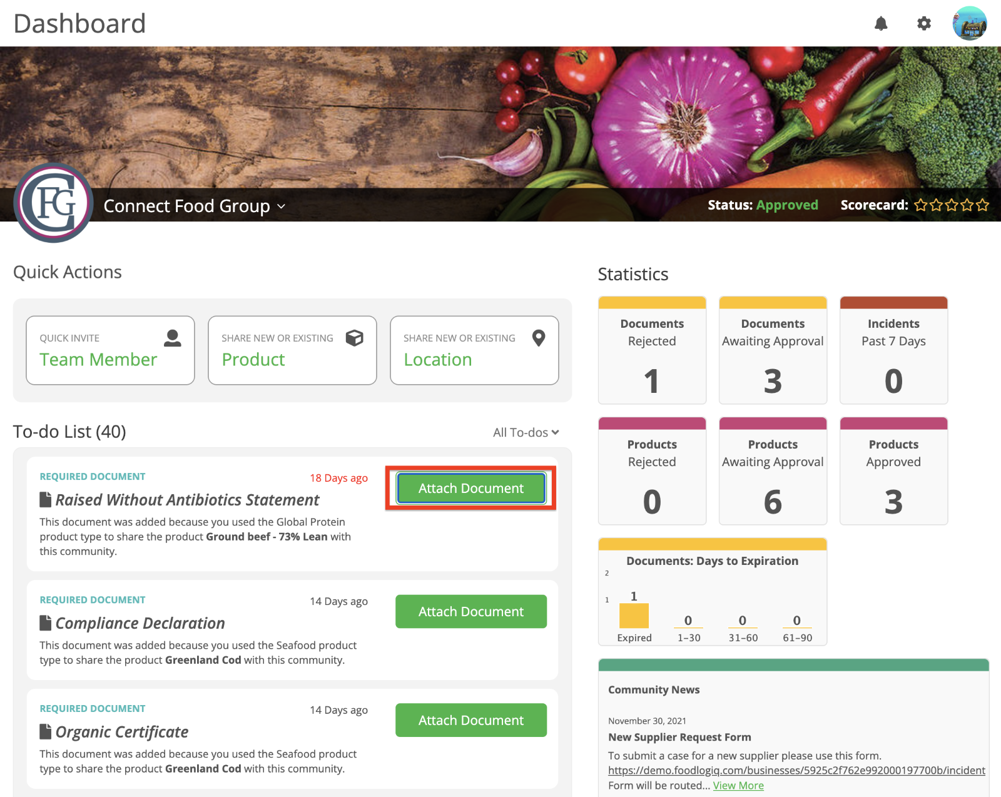The width and height of the screenshot is (1001, 797).
Task: Click the Product box icon
Action: (x=355, y=338)
